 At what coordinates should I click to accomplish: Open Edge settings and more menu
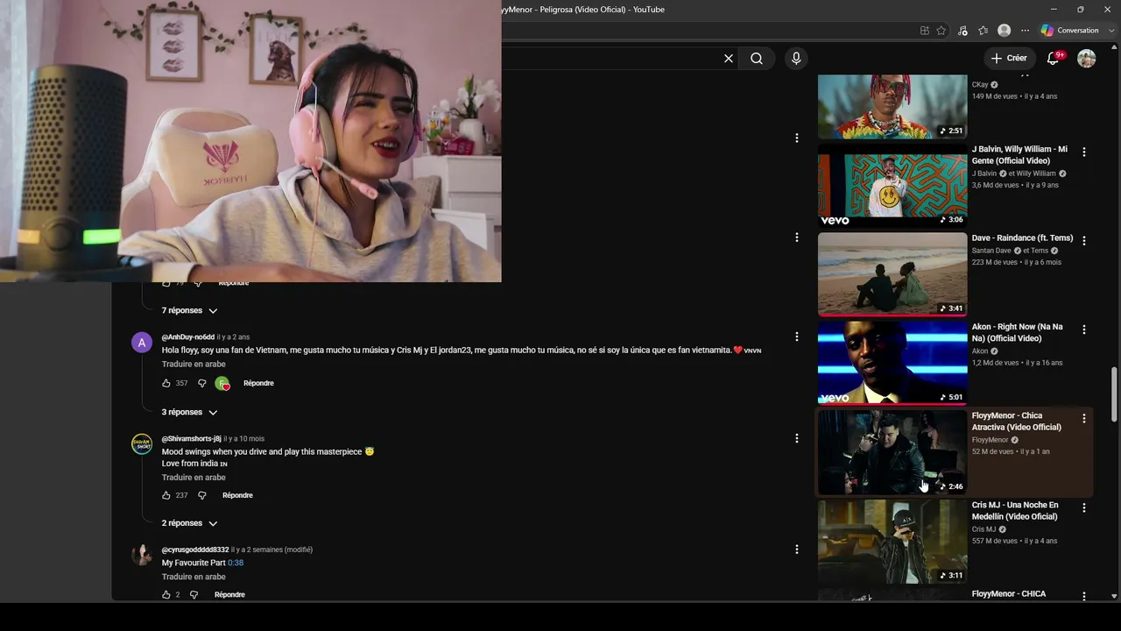(x=1025, y=31)
